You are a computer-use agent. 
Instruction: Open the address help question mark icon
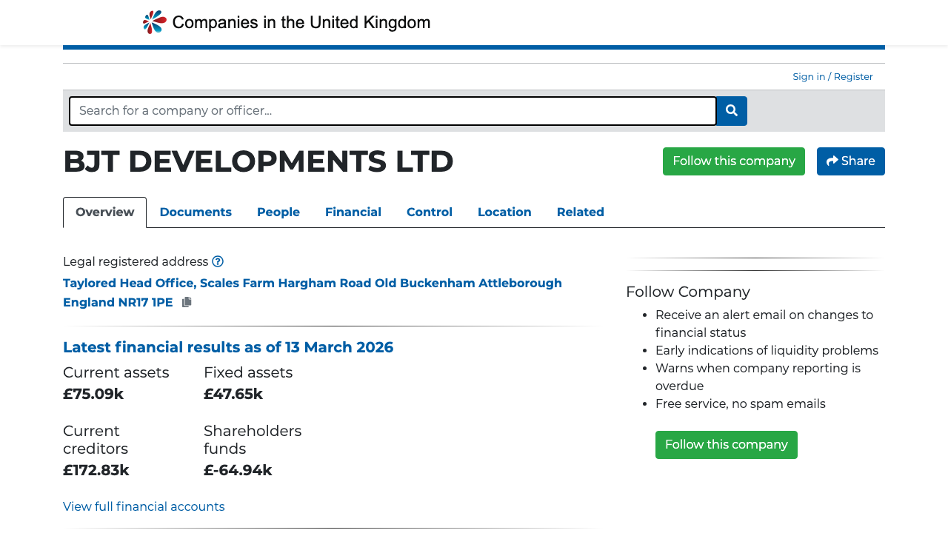point(218,261)
